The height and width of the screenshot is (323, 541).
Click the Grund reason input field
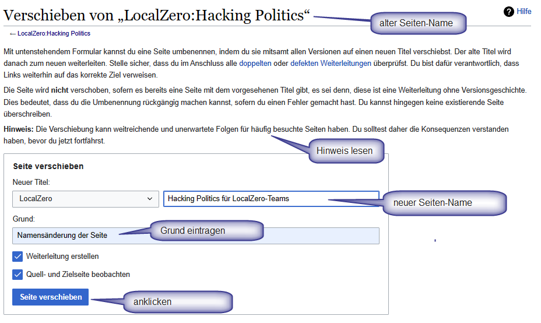click(x=196, y=236)
